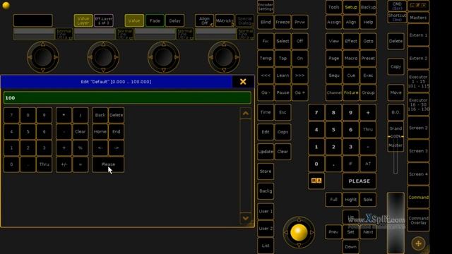Viewport: 452px width, 254px height.
Task: Click the round move-window cross icon
Action: click(418, 243)
